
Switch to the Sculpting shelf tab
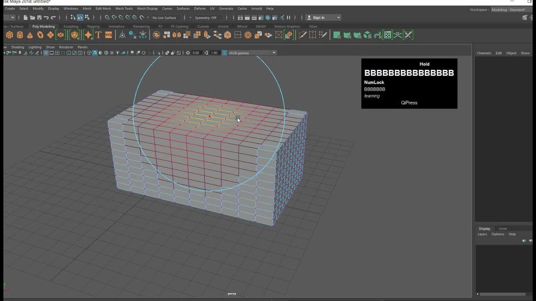[71, 26]
